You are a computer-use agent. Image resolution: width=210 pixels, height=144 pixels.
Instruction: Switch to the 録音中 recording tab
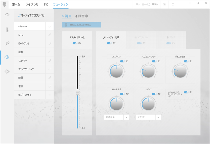(81, 16)
